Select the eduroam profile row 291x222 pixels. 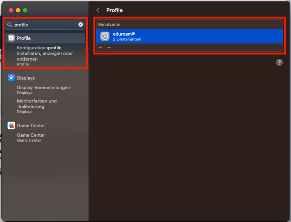pyautogui.click(x=190, y=36)
